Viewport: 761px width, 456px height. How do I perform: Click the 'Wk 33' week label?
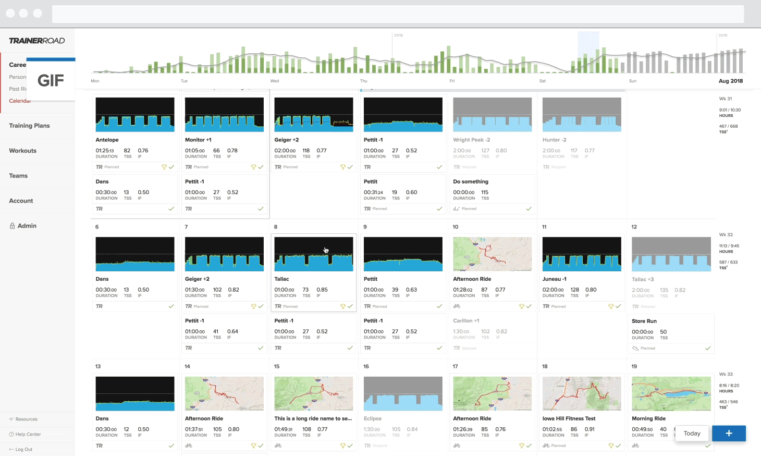tap(726, 374)
